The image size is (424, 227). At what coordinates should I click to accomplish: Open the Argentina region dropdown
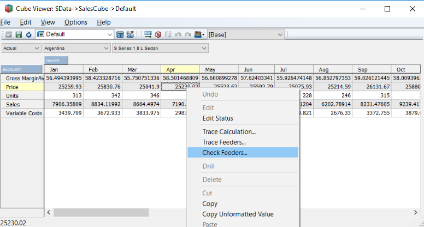click(x=106, y=49)
